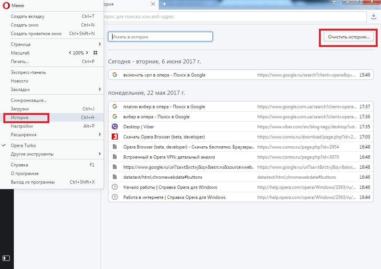
Task: Click the new tab plus icon
Action: click(164, 4)
